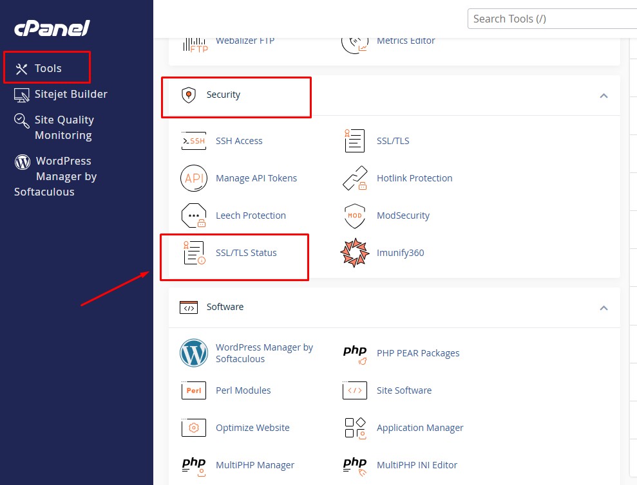This screenshot has width=637, height=485.
Task: Collapse the Security section chevron
Action: click(x=604, y=96)
